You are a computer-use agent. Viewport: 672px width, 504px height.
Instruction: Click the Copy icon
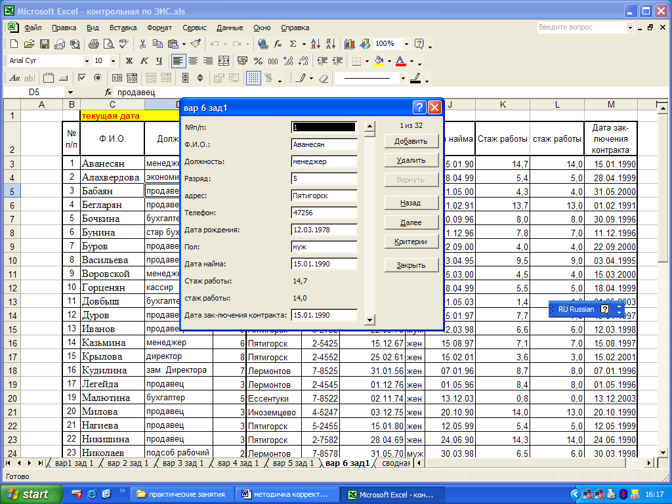click(x=157, y=44)
